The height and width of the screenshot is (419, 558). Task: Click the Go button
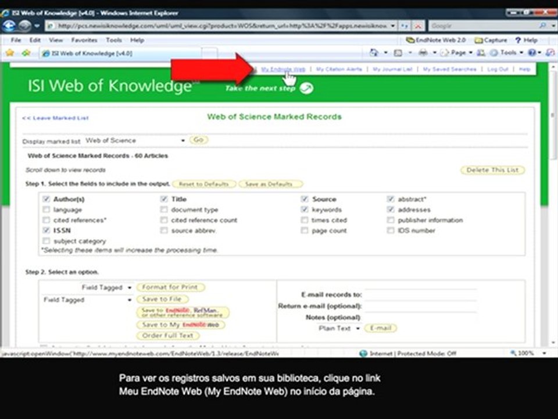[199, 140]
